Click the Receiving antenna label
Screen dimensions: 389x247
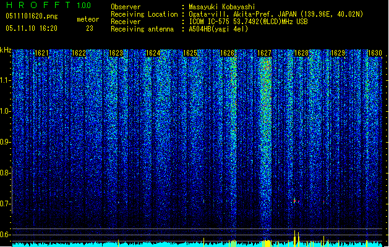coord(142,29)
